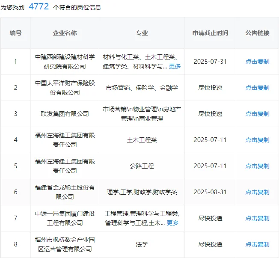
Task: Click the 公告链接 column header
Action: [x=257, y=33]
